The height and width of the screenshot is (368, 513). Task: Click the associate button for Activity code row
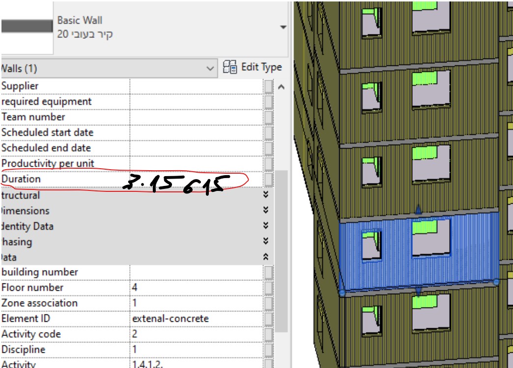point(269,334)
